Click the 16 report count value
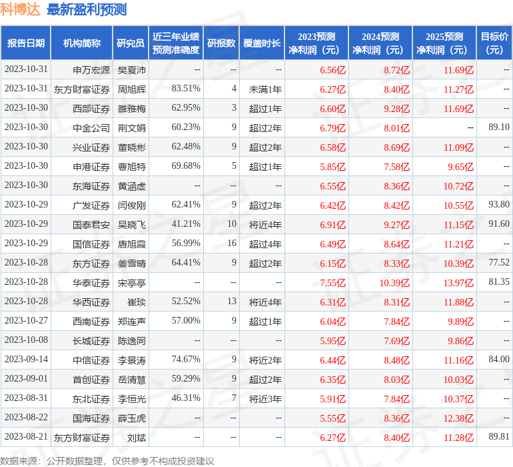Screen dimensions: 513x467 click(232, 243)
